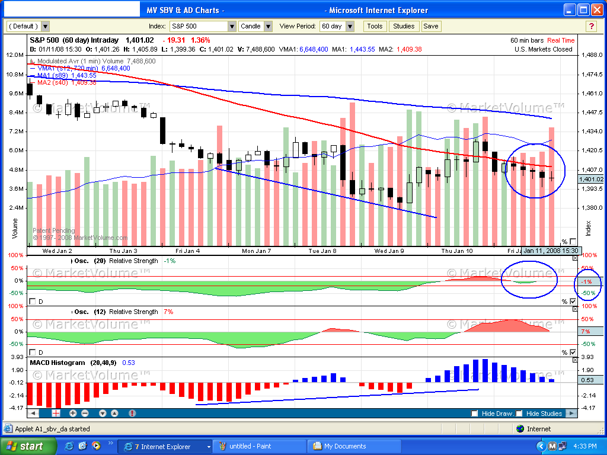Close the Osc (12) Relative Strength panel
The image size is (607, 455).
pos(575,309)
